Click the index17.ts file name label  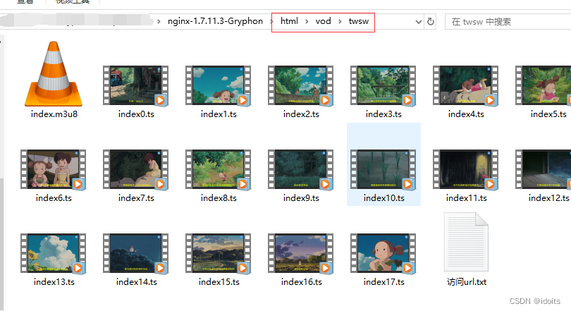click(x=383, y=282)
